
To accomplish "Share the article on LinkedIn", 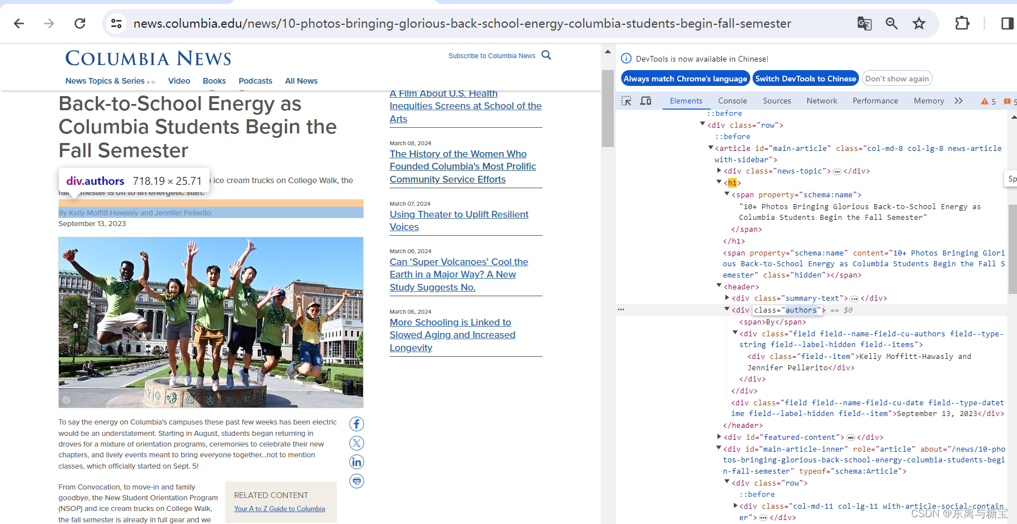I will [357, 462].
